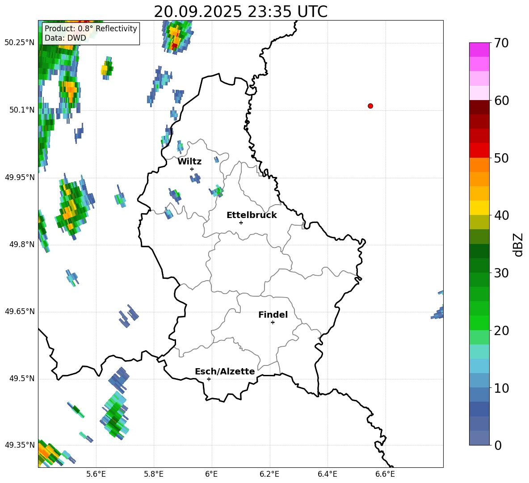Image resolution: width=529 pixels, height=483 pixels.
Task: Click the 50.1°N latitude label
Action: point(22,110)
